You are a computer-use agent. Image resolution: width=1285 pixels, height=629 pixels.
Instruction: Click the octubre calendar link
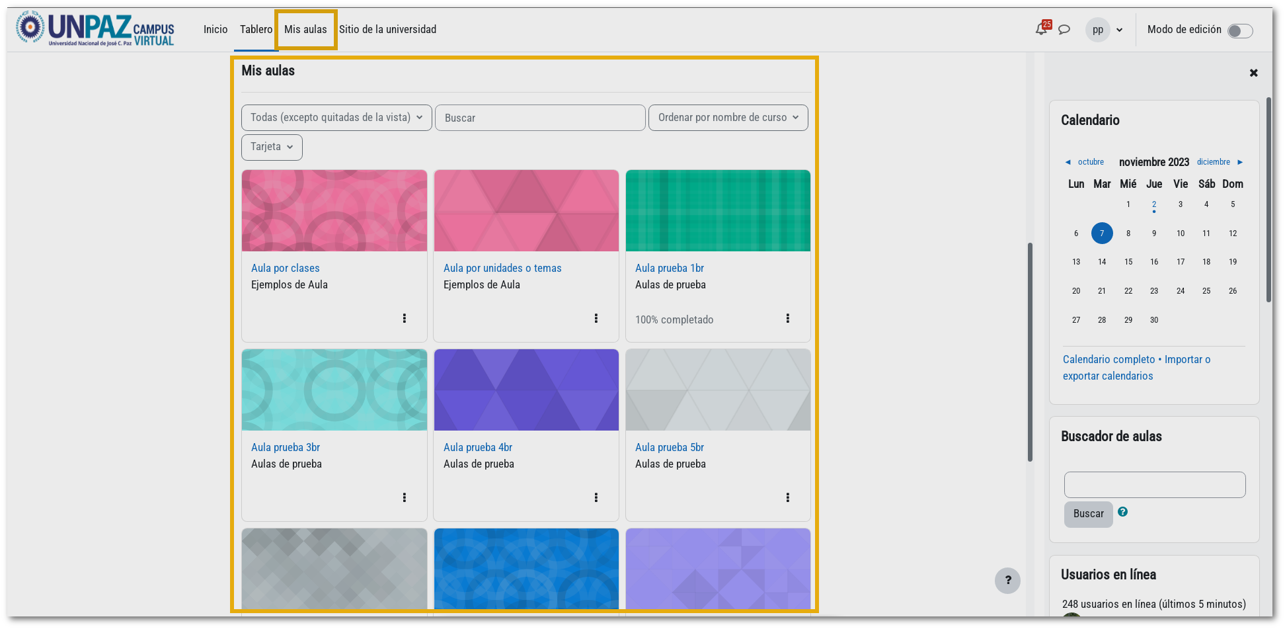(x=1091, y=162)
